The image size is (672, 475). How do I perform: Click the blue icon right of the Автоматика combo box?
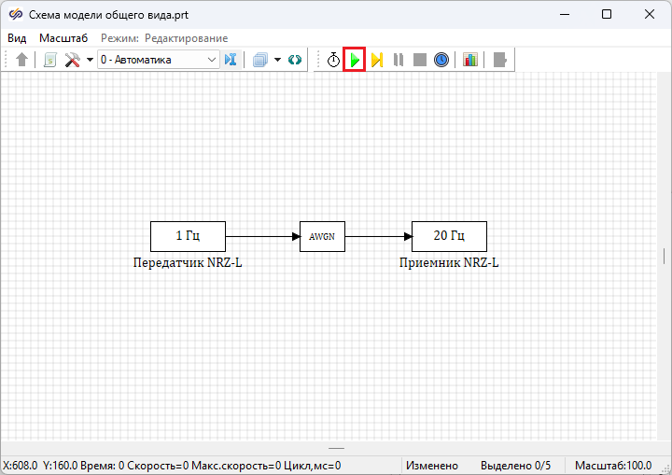[x=231, y=60]
